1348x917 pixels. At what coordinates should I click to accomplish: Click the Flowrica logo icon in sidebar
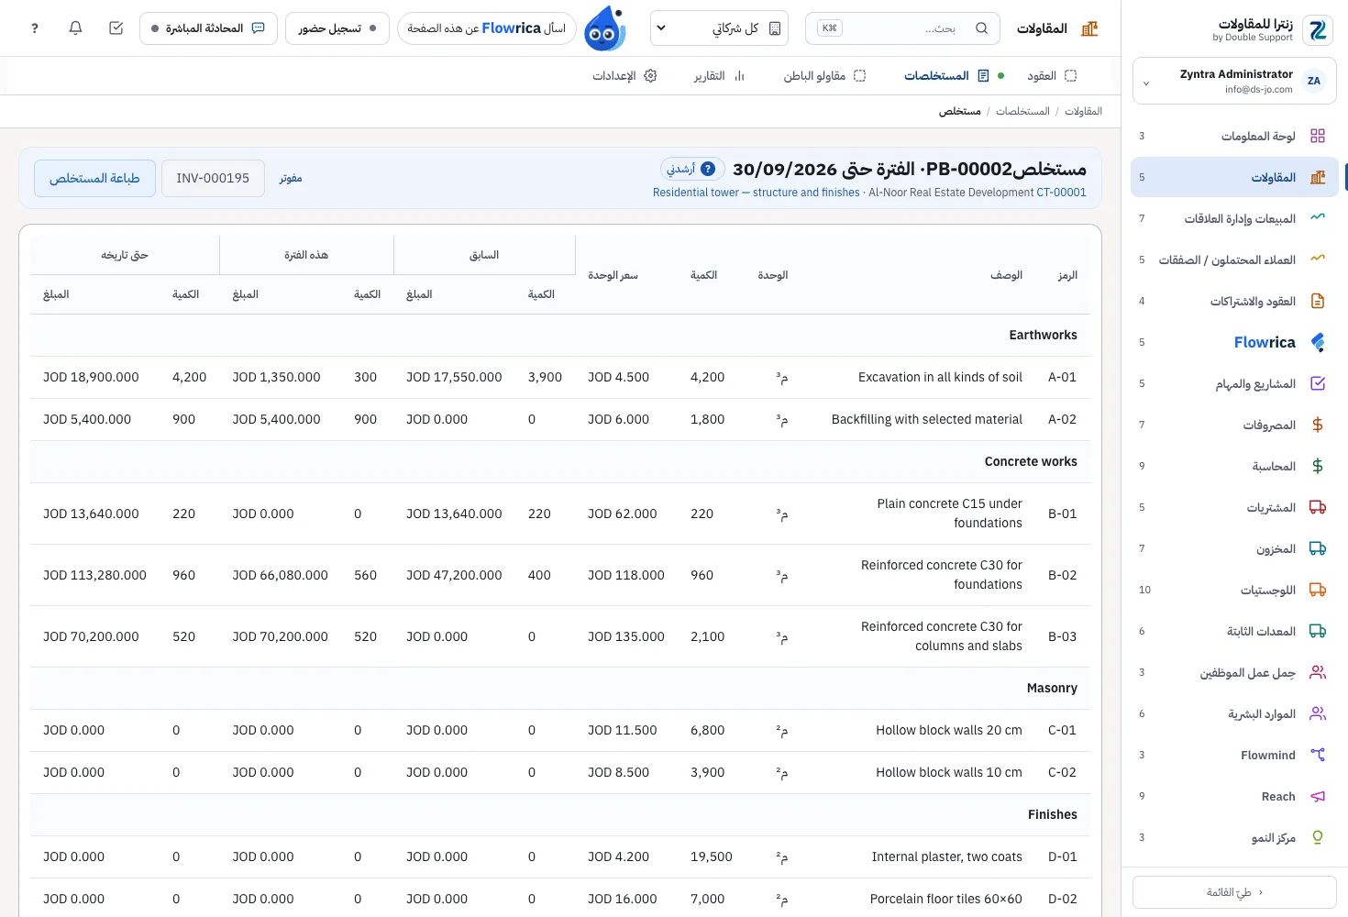click(x=1318, y=342)
